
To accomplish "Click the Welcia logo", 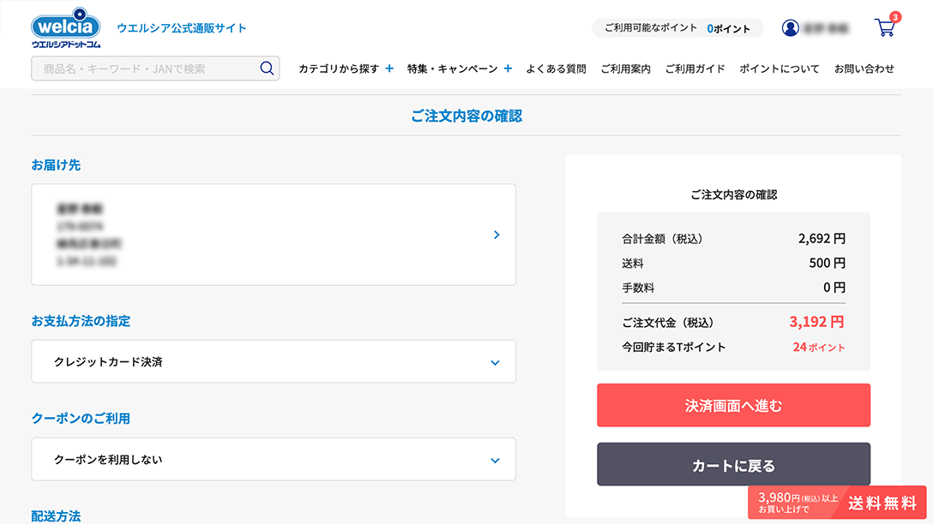I will [66, 27].
